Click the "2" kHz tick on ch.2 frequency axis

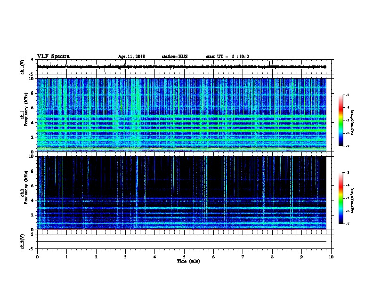pyautogui.click(x=32, y=215)
